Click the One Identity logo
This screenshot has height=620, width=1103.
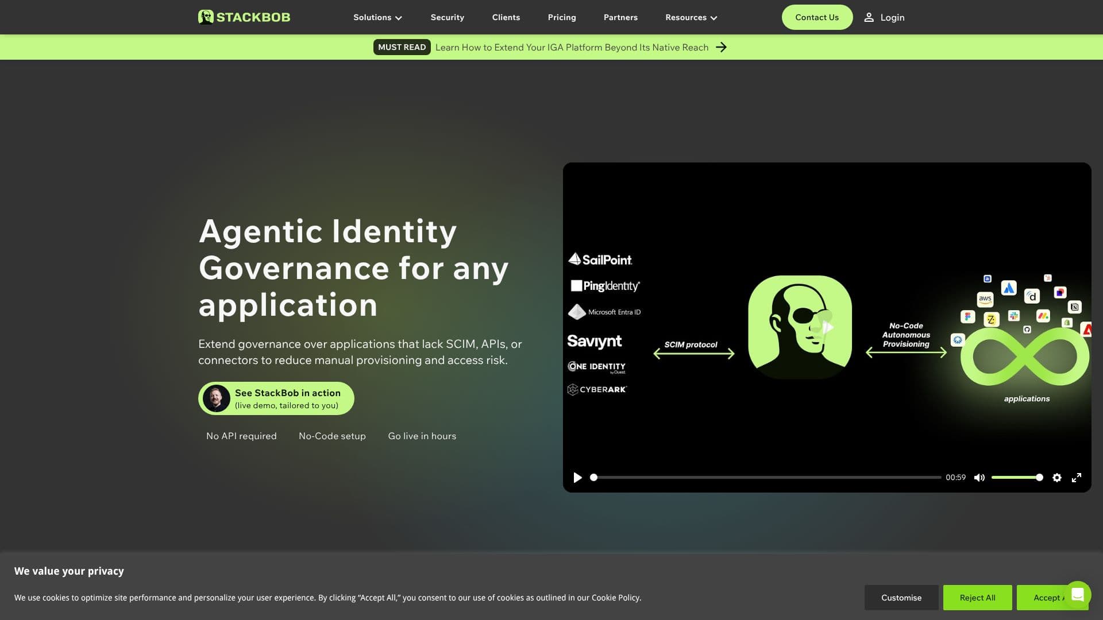(x=596, y=367)
